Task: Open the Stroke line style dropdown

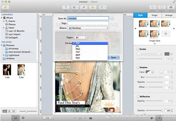Action: pyautogui.click(x=149, y=54)
